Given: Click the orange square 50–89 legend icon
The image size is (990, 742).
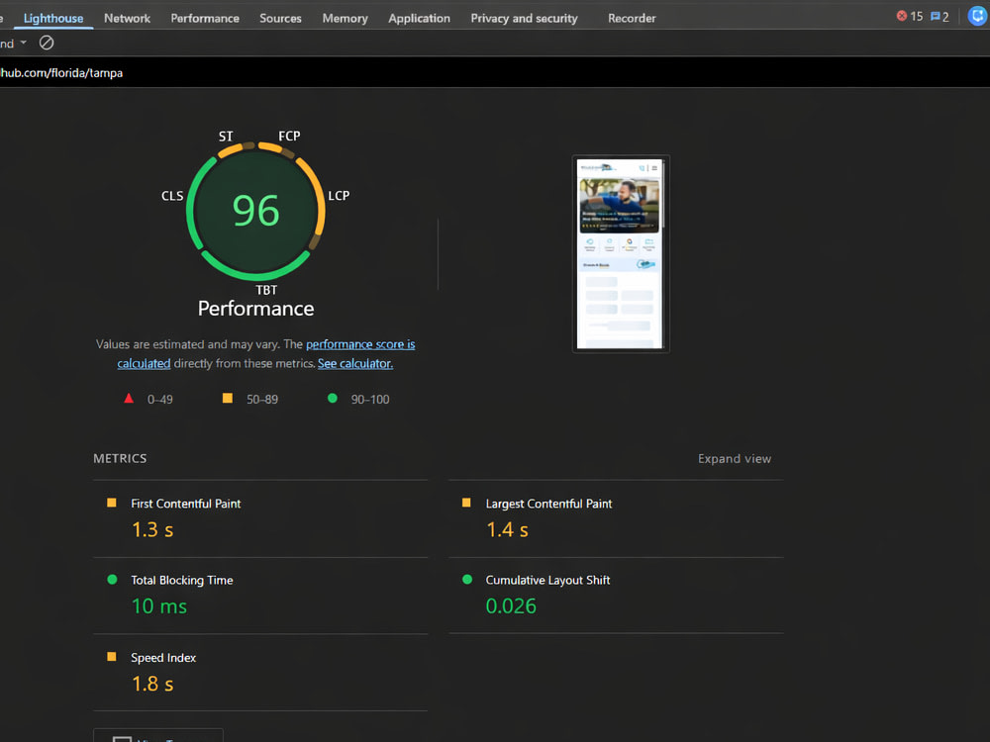Looking at the screenshot, I should (228, 398).
